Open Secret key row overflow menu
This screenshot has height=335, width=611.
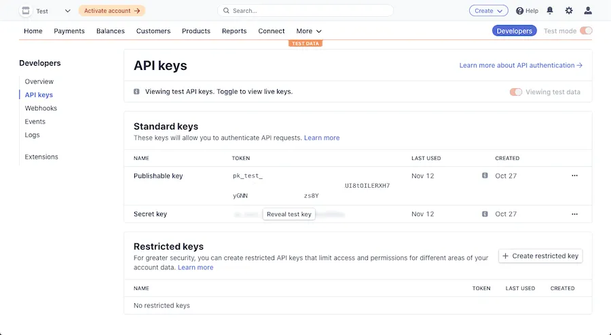(574, 214)
